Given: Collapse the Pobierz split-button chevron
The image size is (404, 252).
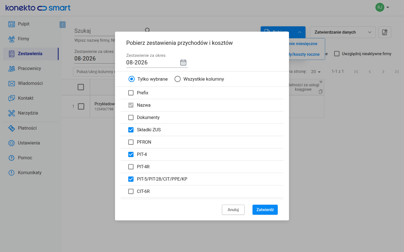Looking at the screenshot, I should pyautogui.click(x=300, y=32).
